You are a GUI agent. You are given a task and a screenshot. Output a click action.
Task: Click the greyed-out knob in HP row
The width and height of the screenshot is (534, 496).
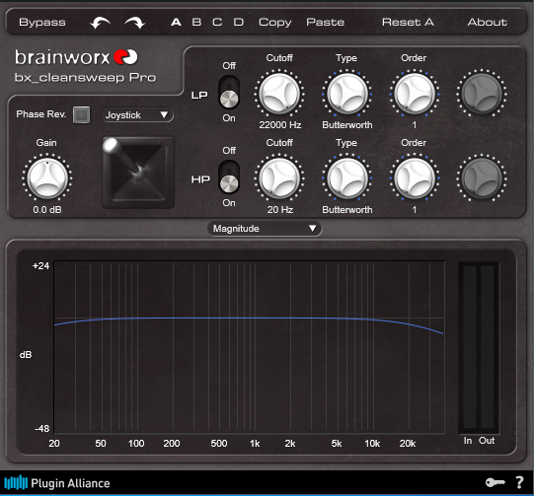[x=482, y=177]
